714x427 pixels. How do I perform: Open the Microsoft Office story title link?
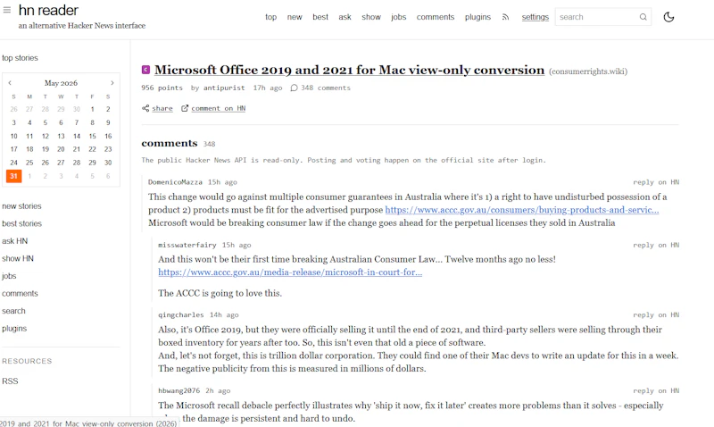pos(349,70)
